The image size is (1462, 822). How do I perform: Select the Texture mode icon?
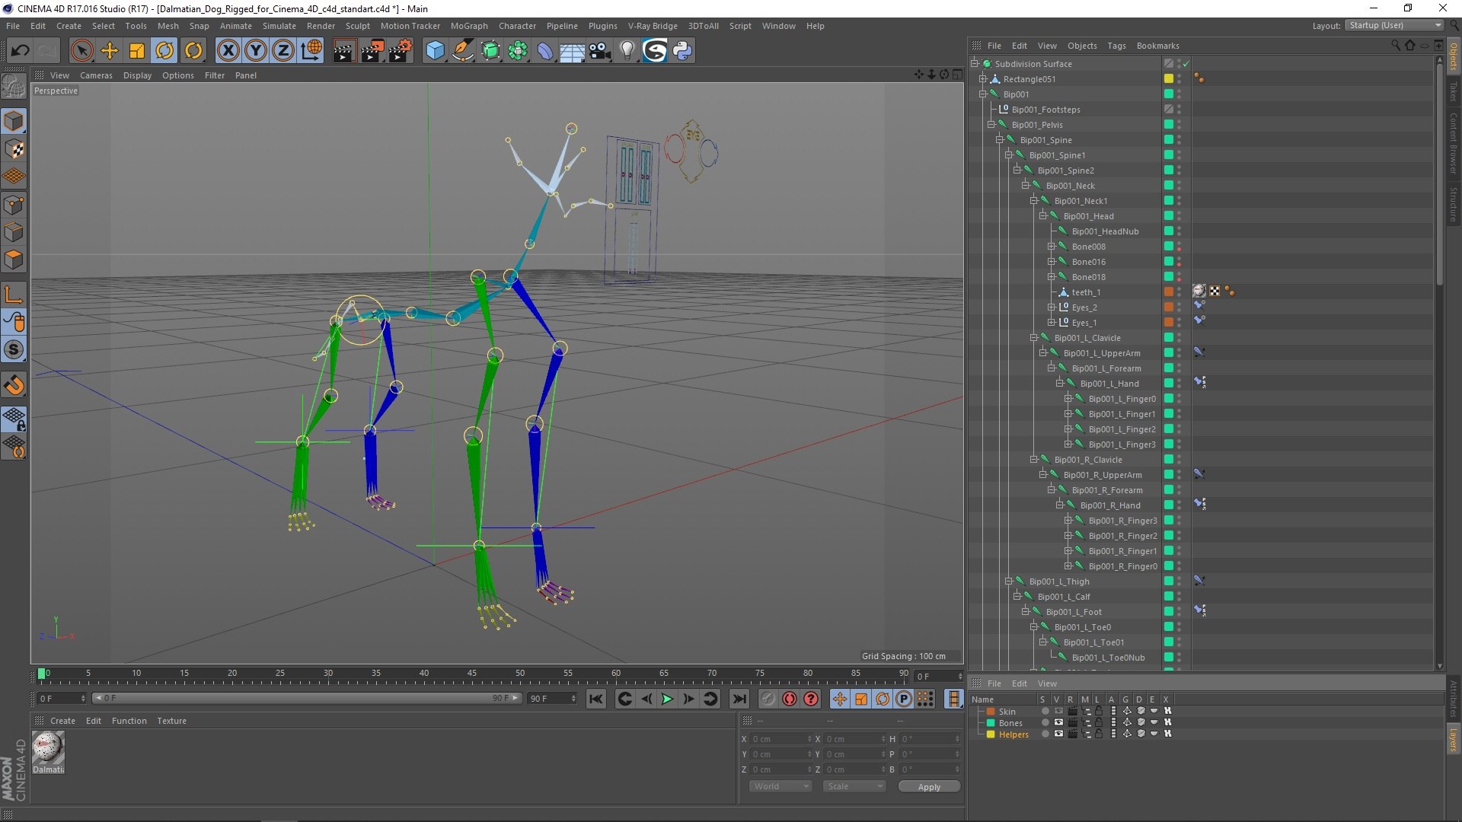[x=14, y=149]
